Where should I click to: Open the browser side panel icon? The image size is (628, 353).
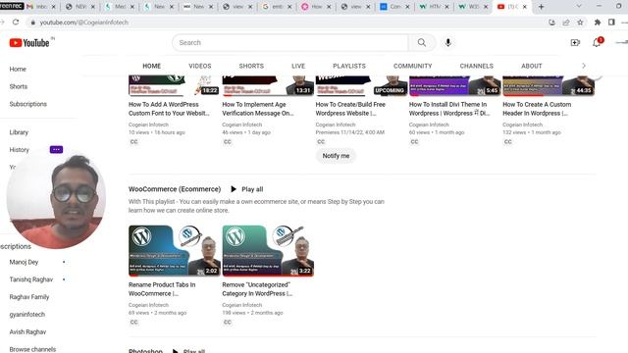click(611, 23)
